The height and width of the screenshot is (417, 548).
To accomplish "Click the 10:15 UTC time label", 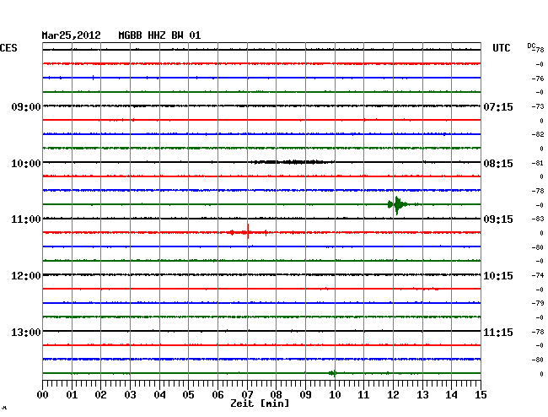I will tap(498, 276).
